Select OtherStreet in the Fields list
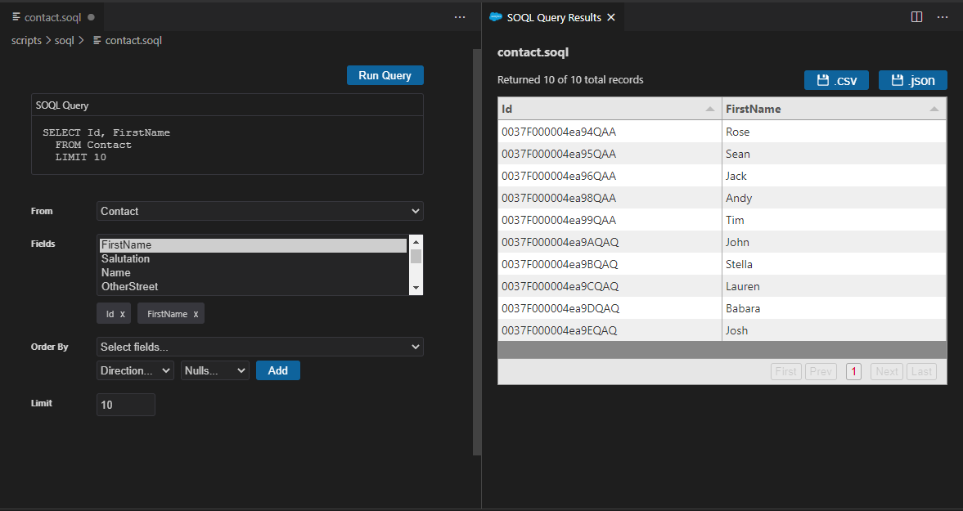The image size is (963, 511). [253, 286]
